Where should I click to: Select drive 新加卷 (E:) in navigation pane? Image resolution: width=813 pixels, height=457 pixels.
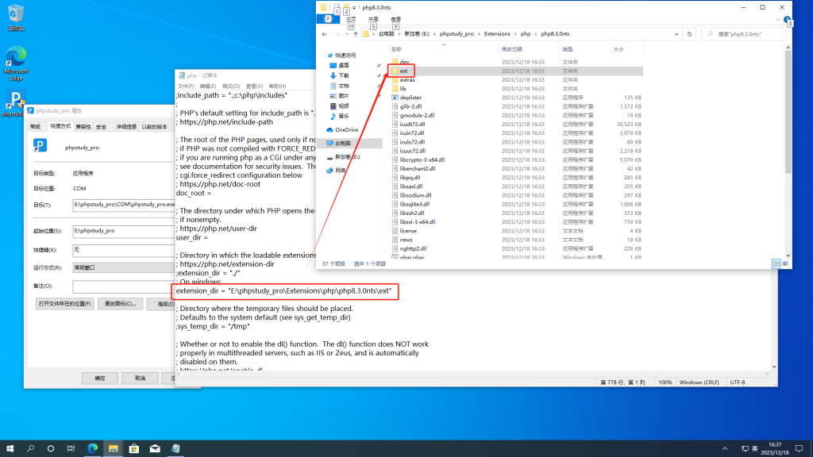tap(347, 156)
